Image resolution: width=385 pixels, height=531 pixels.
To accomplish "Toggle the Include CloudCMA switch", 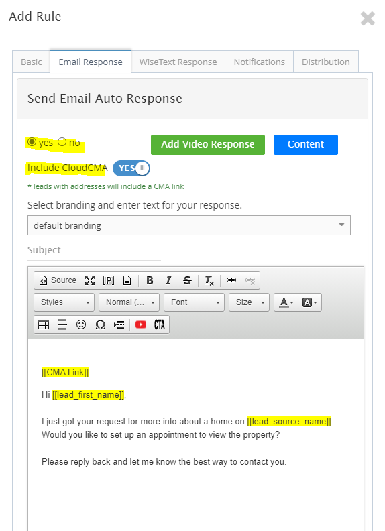I will pyautogui.click(x=131, y=168).
